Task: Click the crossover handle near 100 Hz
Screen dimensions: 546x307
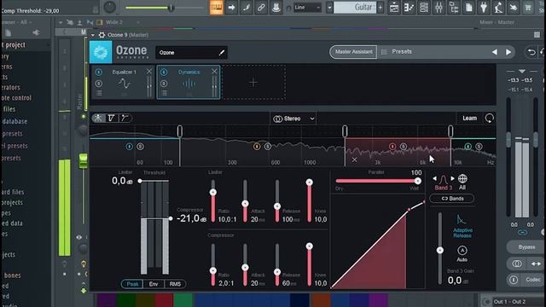Action: point(180,131)
